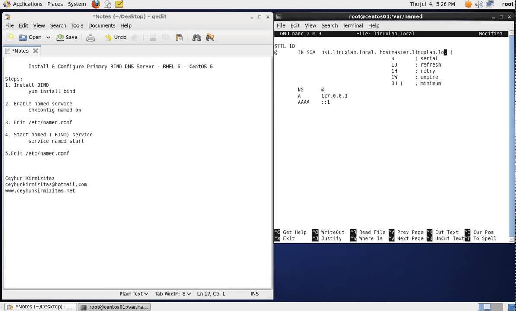Open gedit View menu
Image resolution: width=516 pixels, height=311 pixels.
point(39,25)
